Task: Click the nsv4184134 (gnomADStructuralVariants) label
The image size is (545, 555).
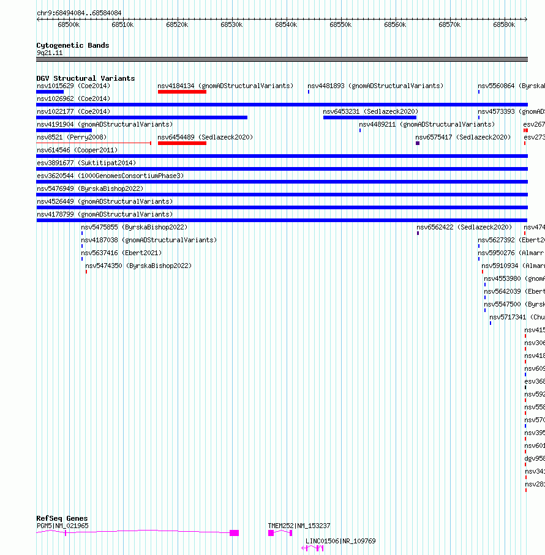Action: click(225, 86)
